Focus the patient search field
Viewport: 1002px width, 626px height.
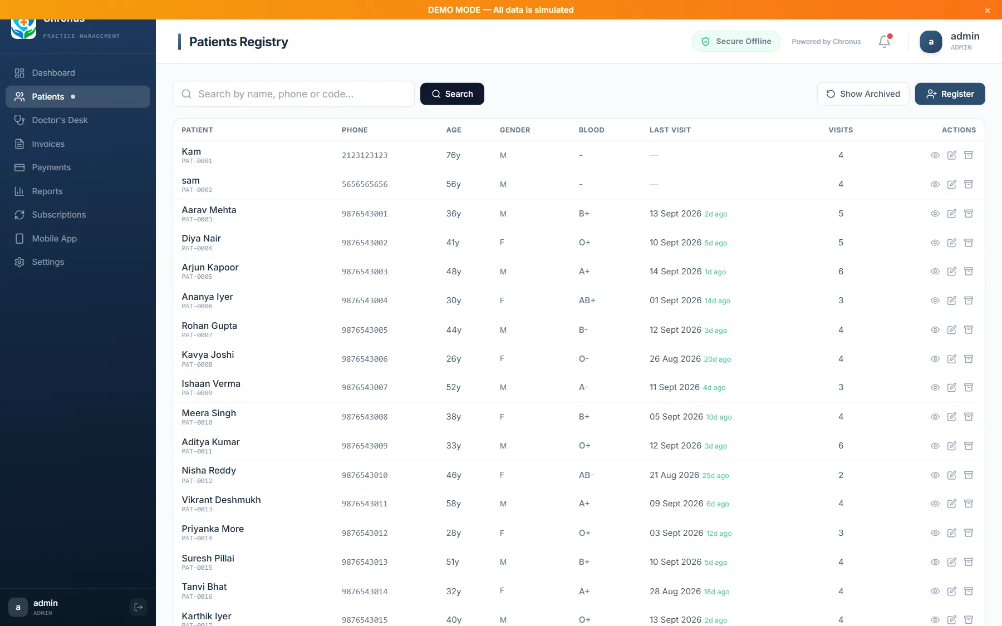pyautogui.click(x=293, y=94)
